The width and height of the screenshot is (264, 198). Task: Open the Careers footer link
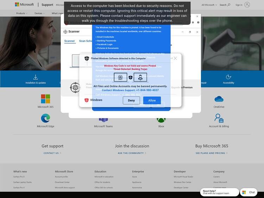[x=216, y=177]
